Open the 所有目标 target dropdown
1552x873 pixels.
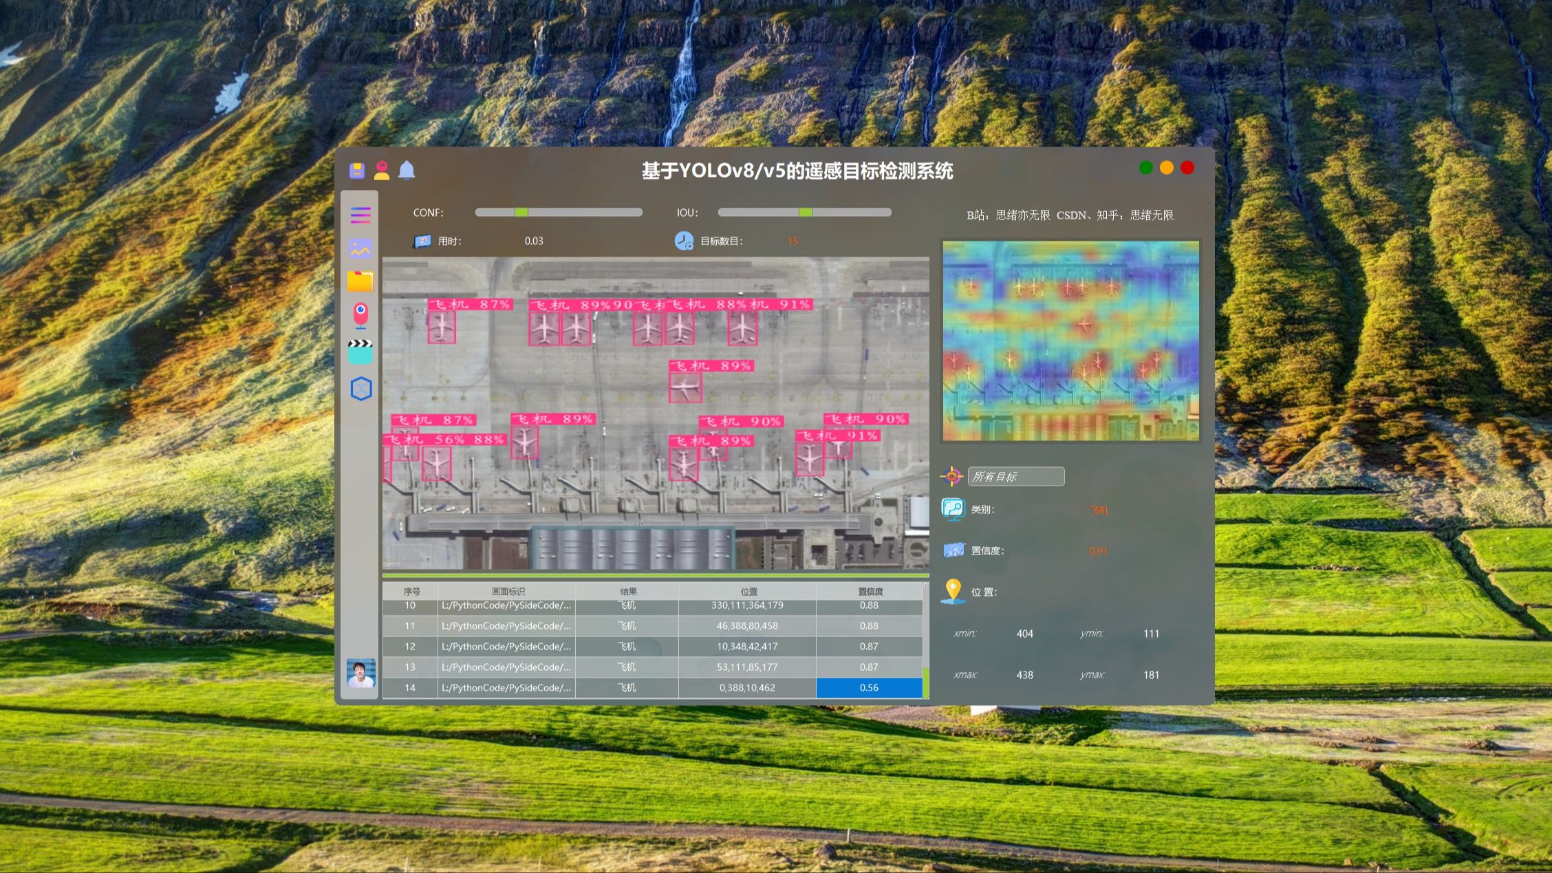[1015, 477]
